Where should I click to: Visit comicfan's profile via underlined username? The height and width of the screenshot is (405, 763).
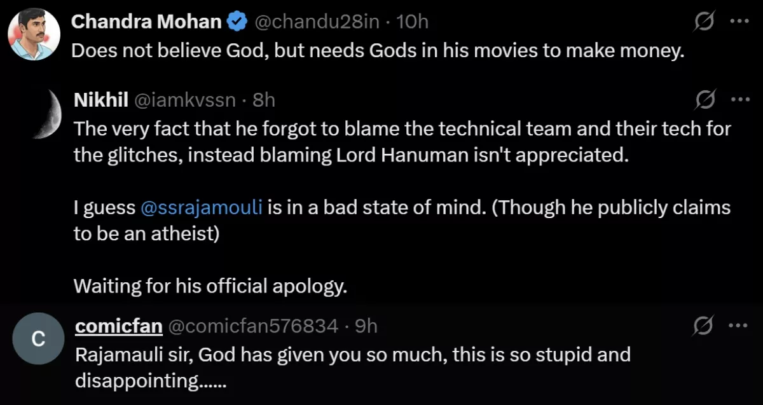[x=118, y=325]
